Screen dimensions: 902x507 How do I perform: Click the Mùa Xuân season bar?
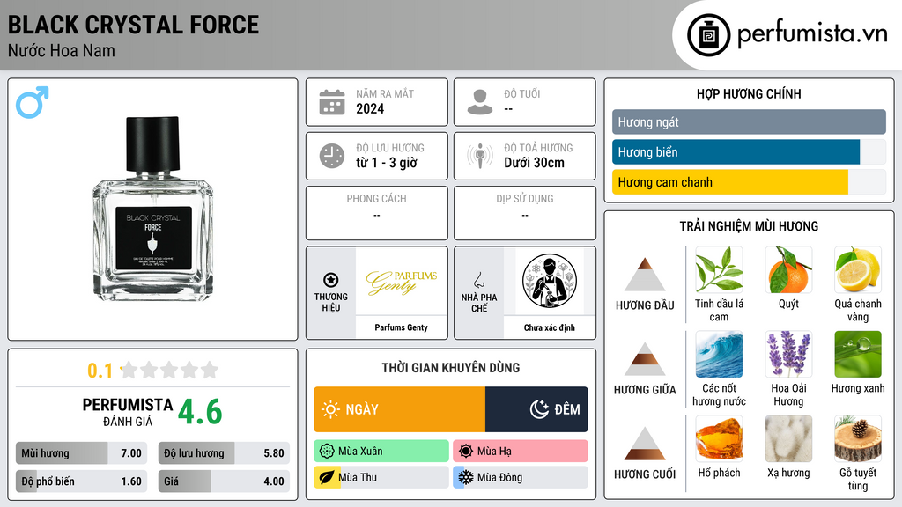pos(381,451)
